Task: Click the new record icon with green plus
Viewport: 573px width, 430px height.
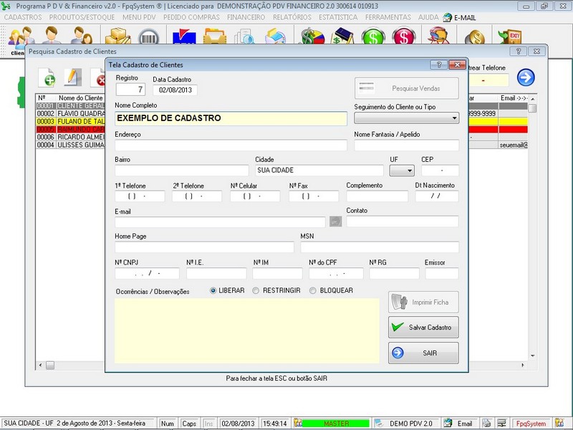Action: click(x=47, y=77)
